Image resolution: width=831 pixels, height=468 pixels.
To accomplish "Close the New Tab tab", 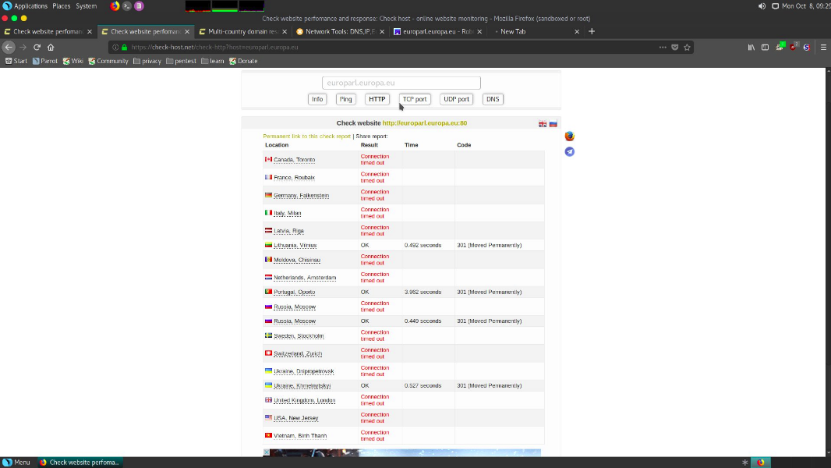I will tap(577, 32).
